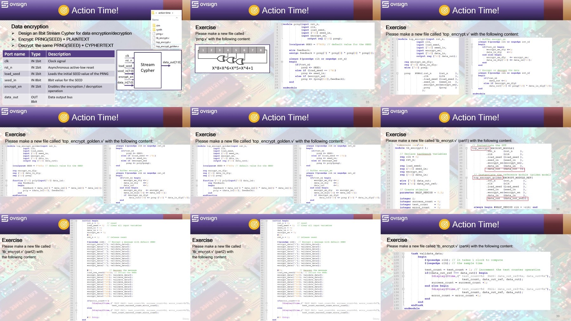Click the ovisign logo on the Data encryption slide
The image size is (571, 321).
[14, 4]
